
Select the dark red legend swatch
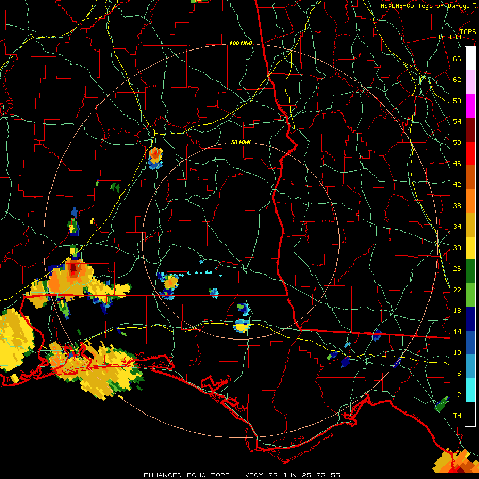(x=470, y=130)
